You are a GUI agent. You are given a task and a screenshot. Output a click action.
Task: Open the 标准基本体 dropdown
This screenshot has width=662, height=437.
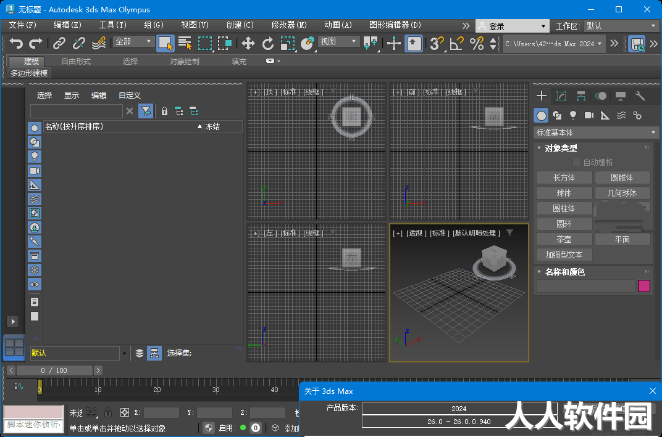click(x=596, y=133)
